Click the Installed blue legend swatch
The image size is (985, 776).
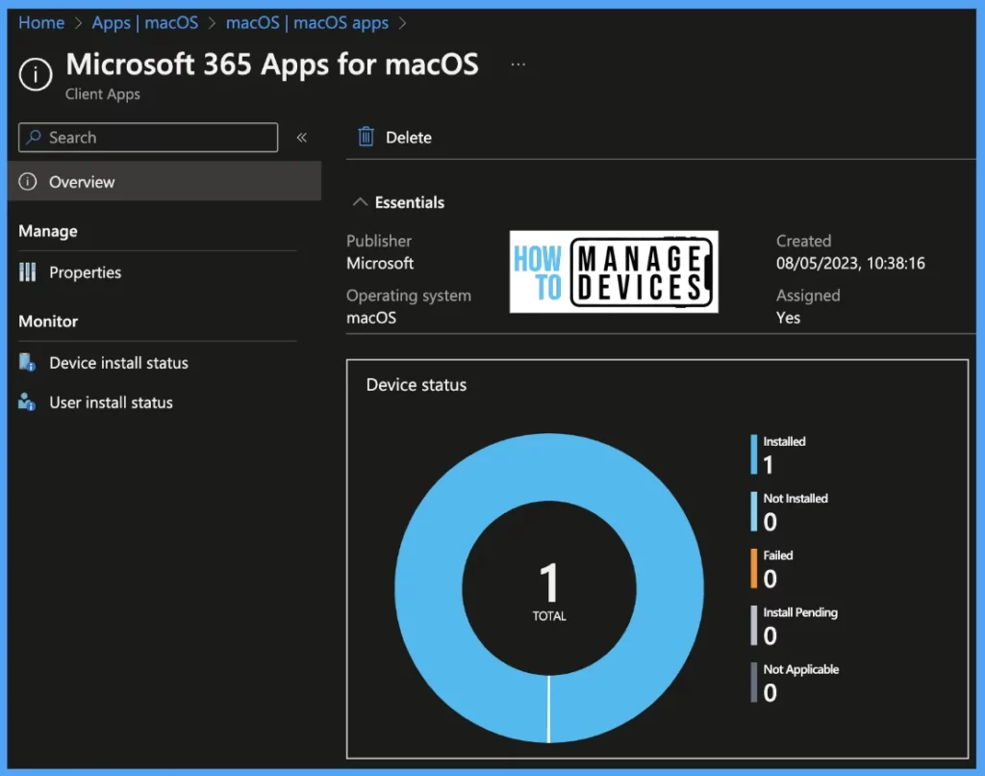[x=754, y=454]
